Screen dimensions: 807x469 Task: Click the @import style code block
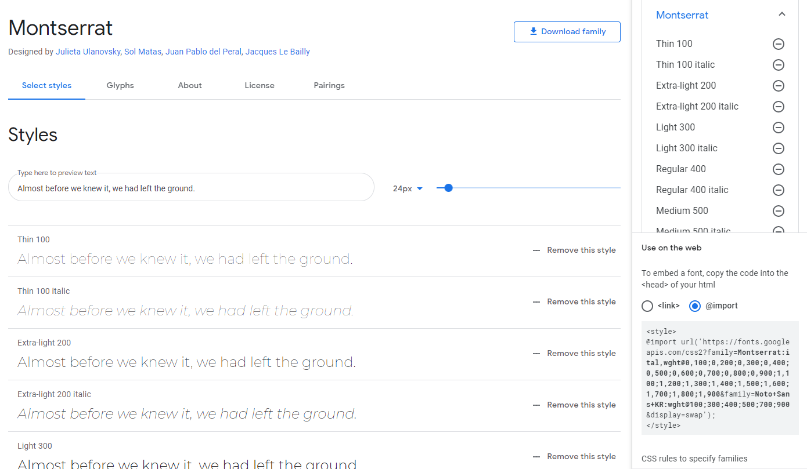pyautogui.click(x=720, y=378)
